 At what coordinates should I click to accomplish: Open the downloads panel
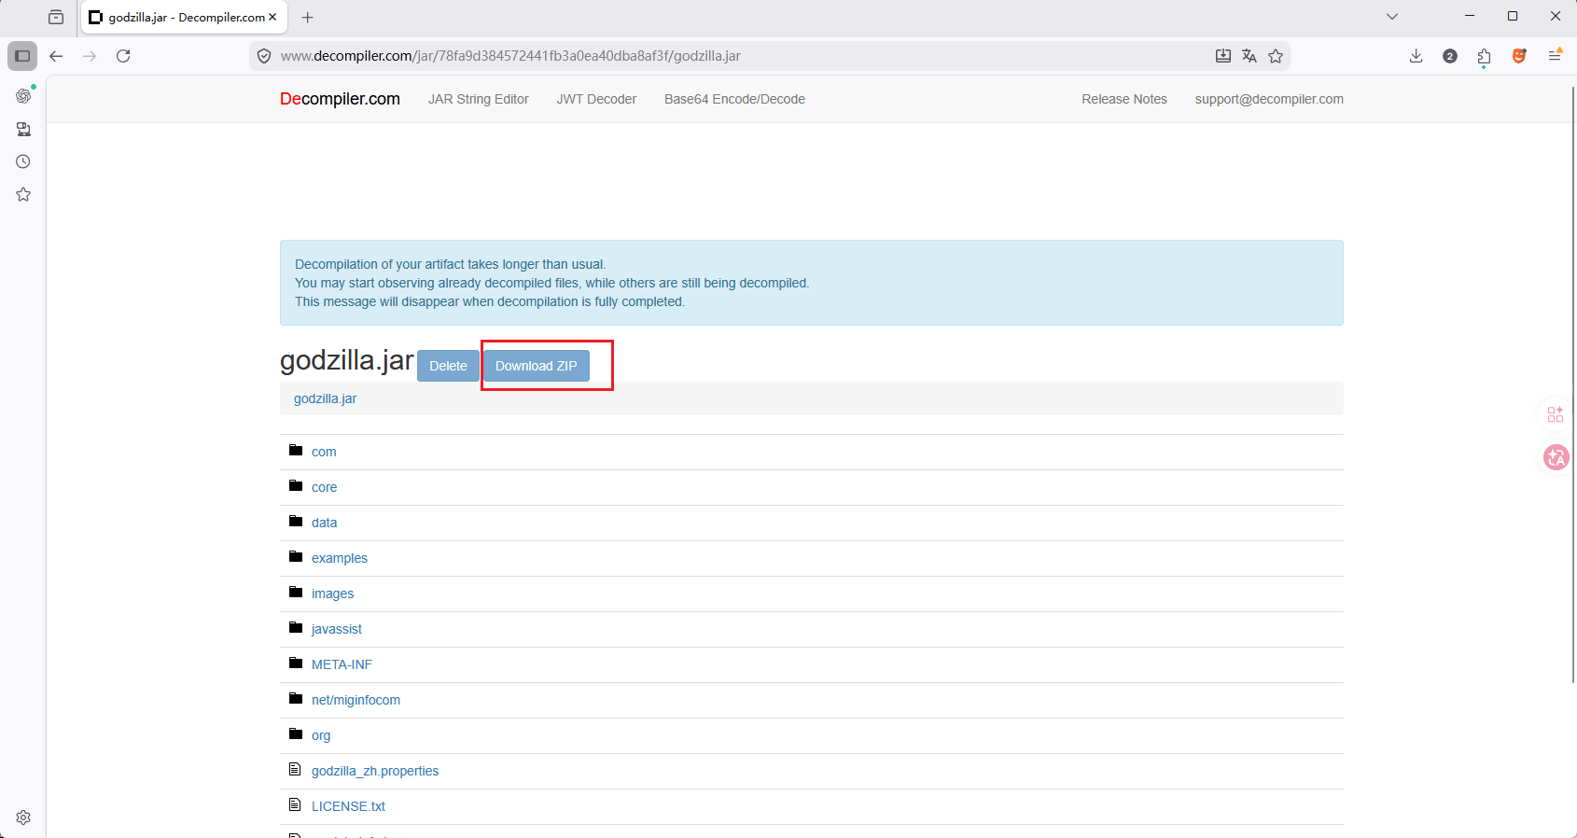click(x=1417, y=56)
